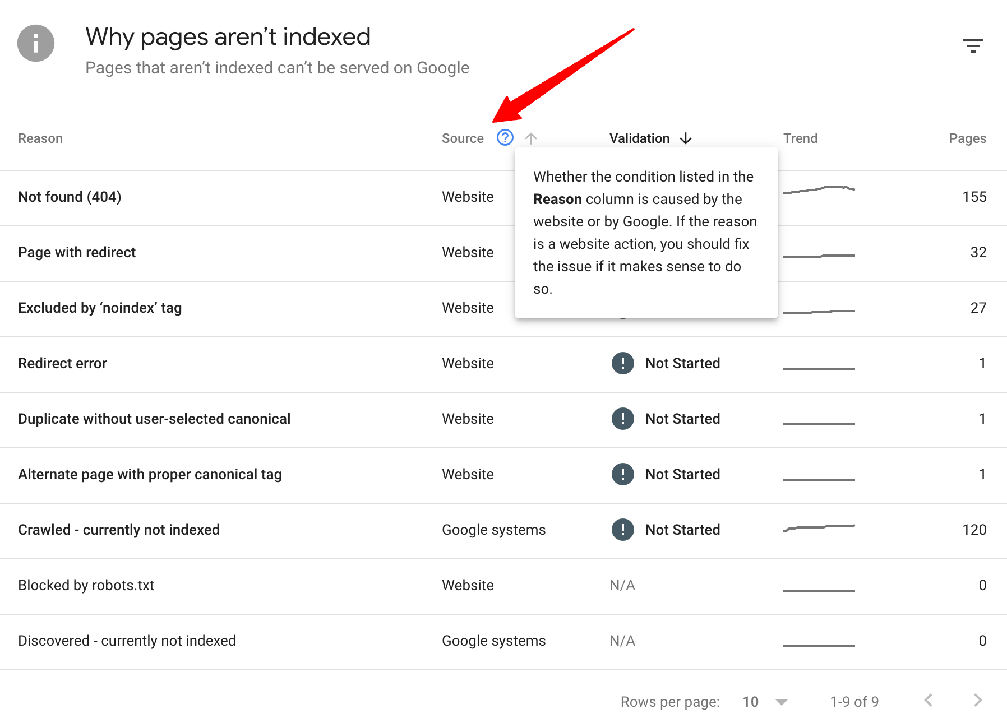
Task: Open the Page with redirect report
Action: click(x=77, y=252)
